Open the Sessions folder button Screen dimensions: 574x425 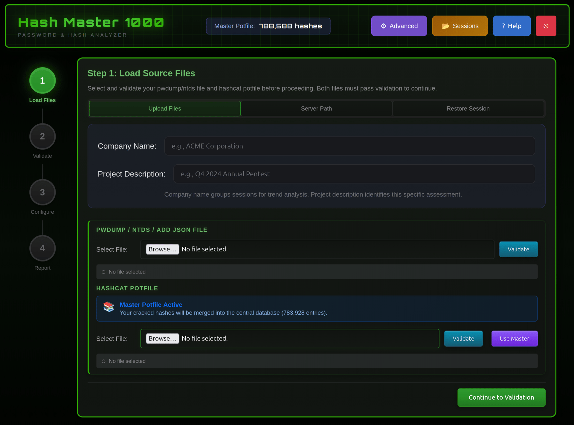click(x=459, y=26)
